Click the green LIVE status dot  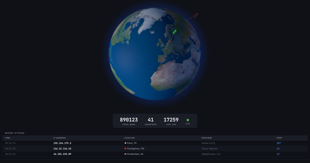click(188, 120)
